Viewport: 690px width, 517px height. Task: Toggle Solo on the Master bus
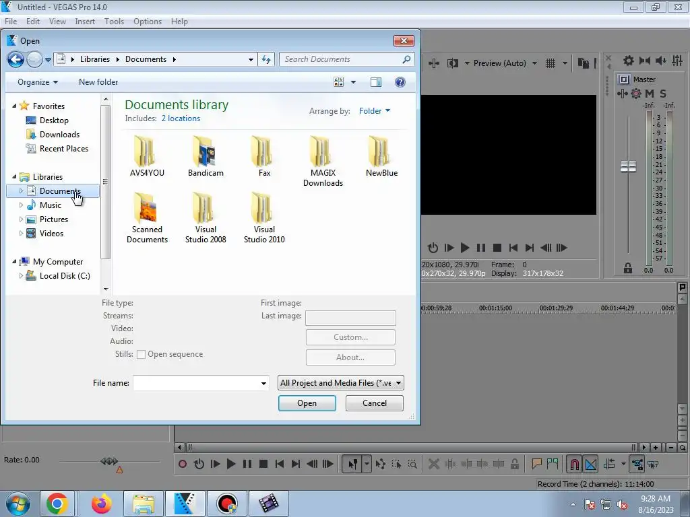click(x=663, y=93)
